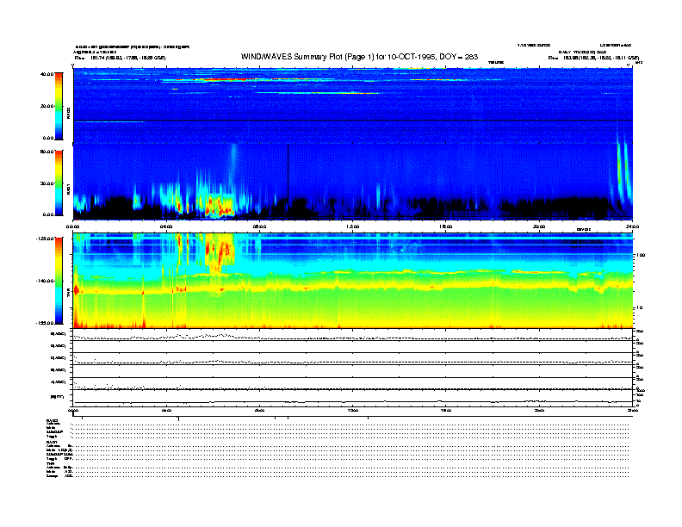Click the TNR spectrogram panel

(x=353, y=281)
